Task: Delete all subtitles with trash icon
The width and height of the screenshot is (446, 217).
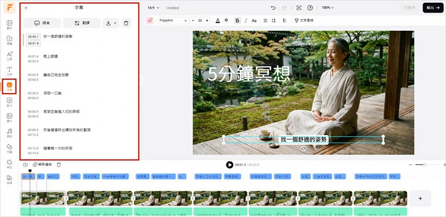Action: pyautogui.click(x=126, y=23)
